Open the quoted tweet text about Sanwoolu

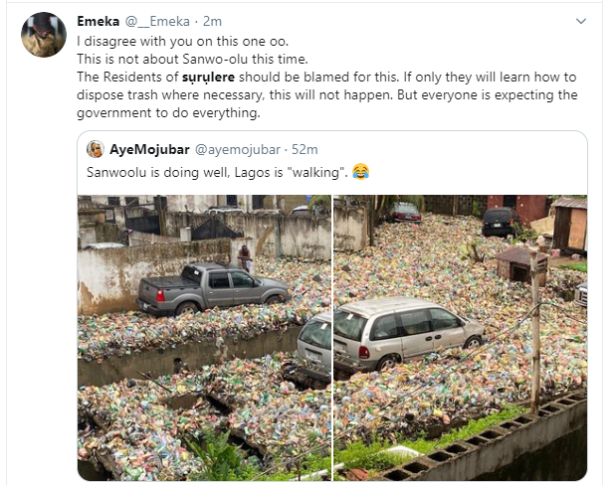point(217,172)
